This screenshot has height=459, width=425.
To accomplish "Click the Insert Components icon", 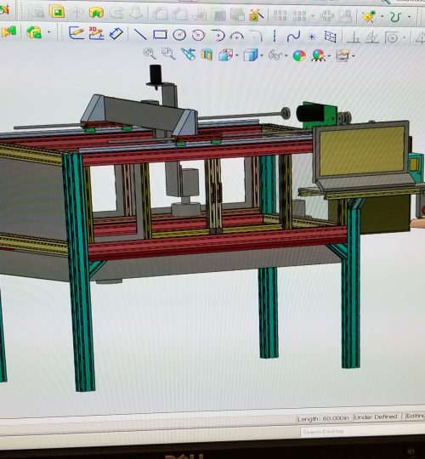I will click(x=34, y=32).
